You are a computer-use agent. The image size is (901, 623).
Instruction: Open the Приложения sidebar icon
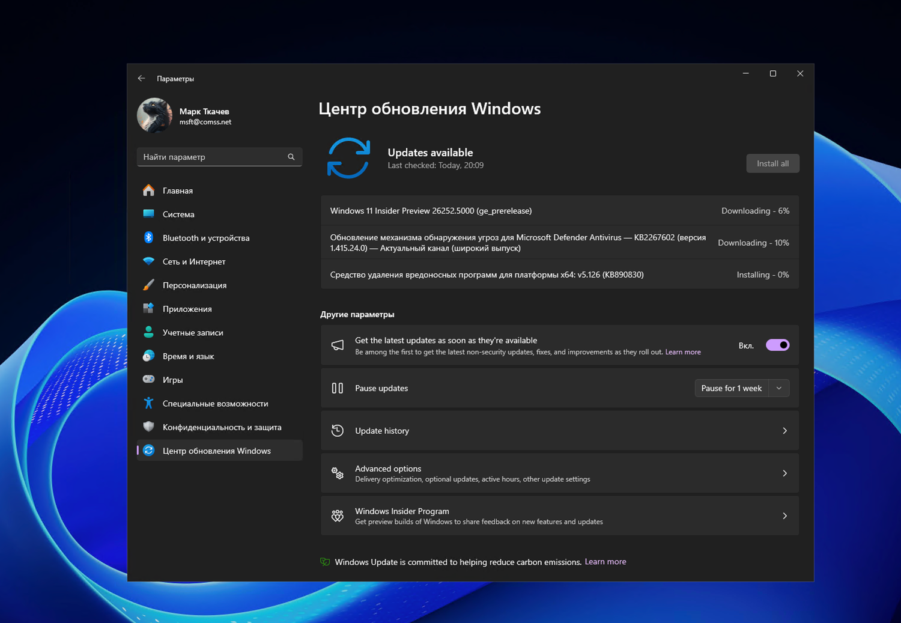[x=149, y=308]
